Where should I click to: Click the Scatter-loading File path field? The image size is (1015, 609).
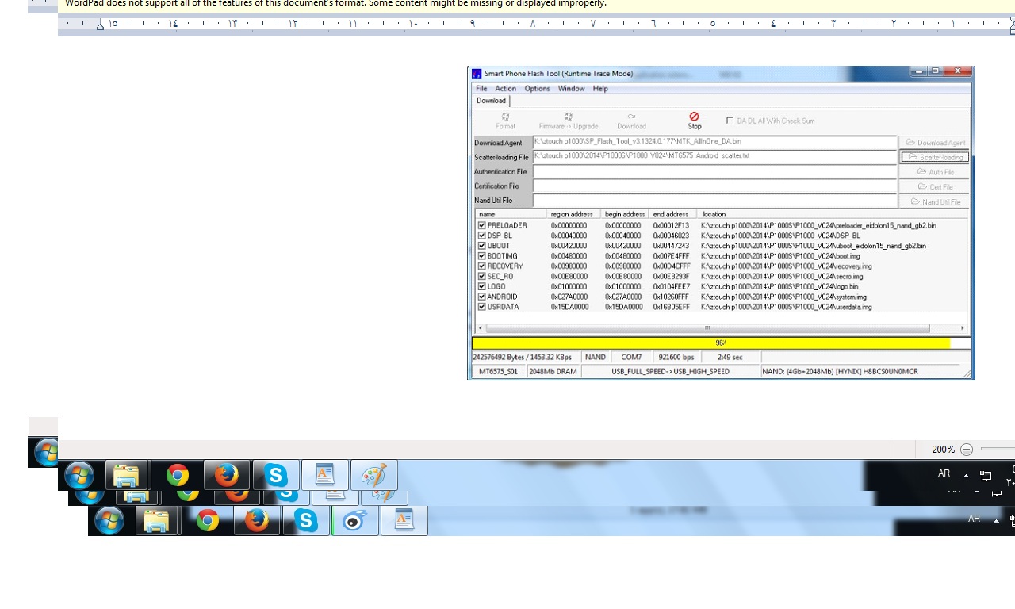(x=714, y=157)
